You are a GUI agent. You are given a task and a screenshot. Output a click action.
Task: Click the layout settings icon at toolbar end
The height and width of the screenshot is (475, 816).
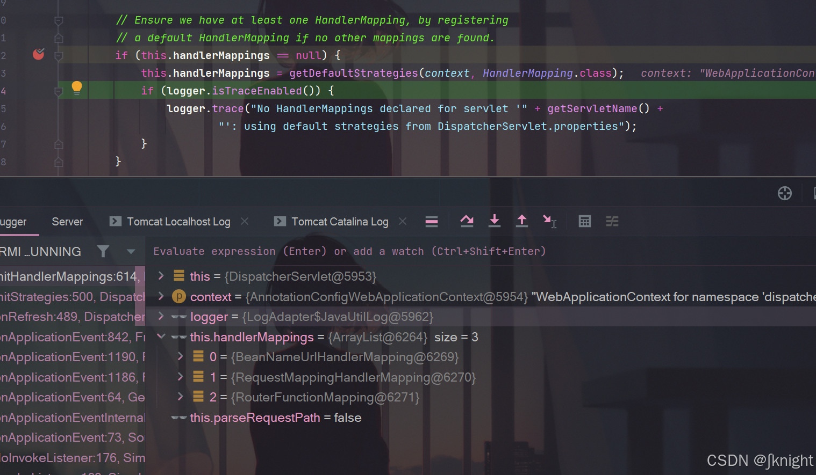[612, 221]
